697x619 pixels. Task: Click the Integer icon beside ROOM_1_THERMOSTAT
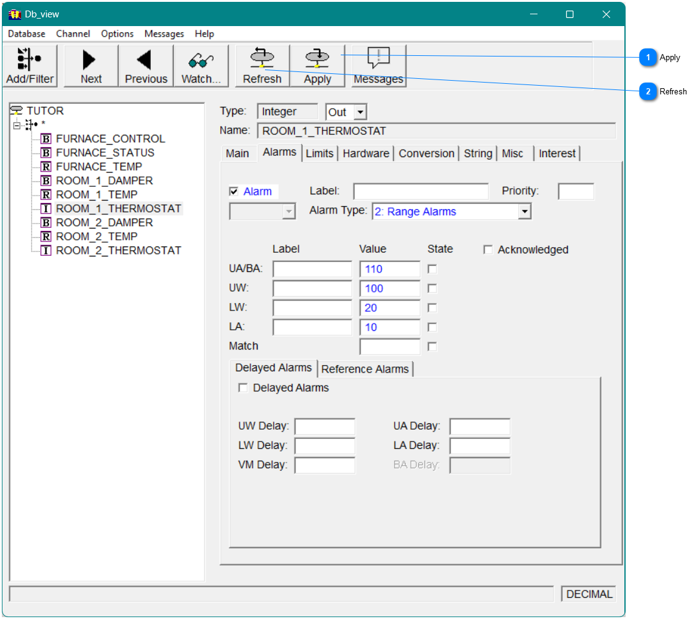[x=46, y=209]
